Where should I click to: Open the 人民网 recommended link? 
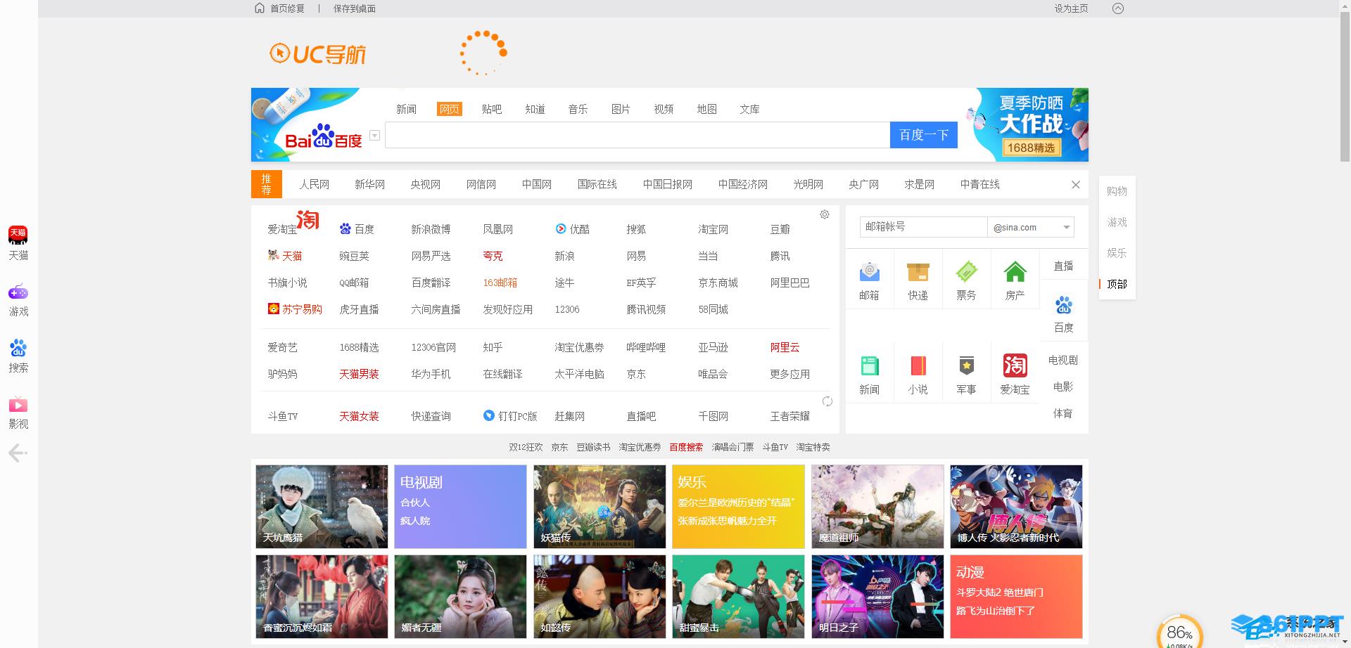point(314,184)
